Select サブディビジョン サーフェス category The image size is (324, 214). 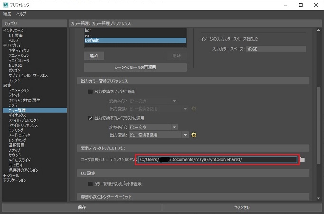28,75
